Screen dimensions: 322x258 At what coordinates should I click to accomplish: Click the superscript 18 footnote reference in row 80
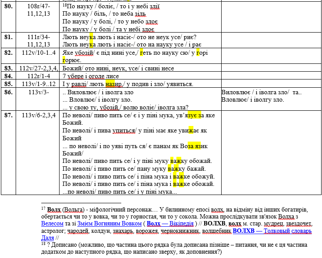pyautogui.click(x=64, y=5)
